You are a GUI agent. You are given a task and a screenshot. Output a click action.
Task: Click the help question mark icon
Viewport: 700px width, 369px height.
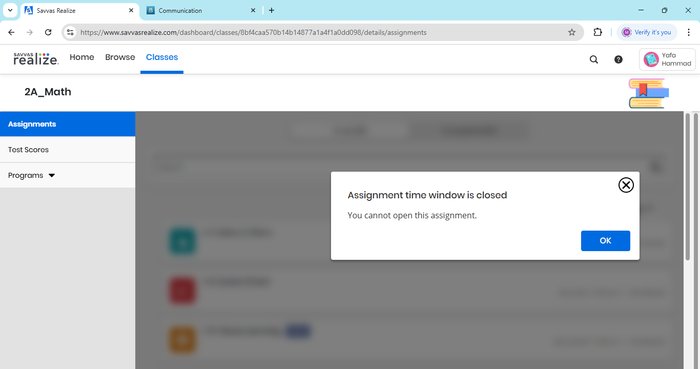click(x=619, y=59)
